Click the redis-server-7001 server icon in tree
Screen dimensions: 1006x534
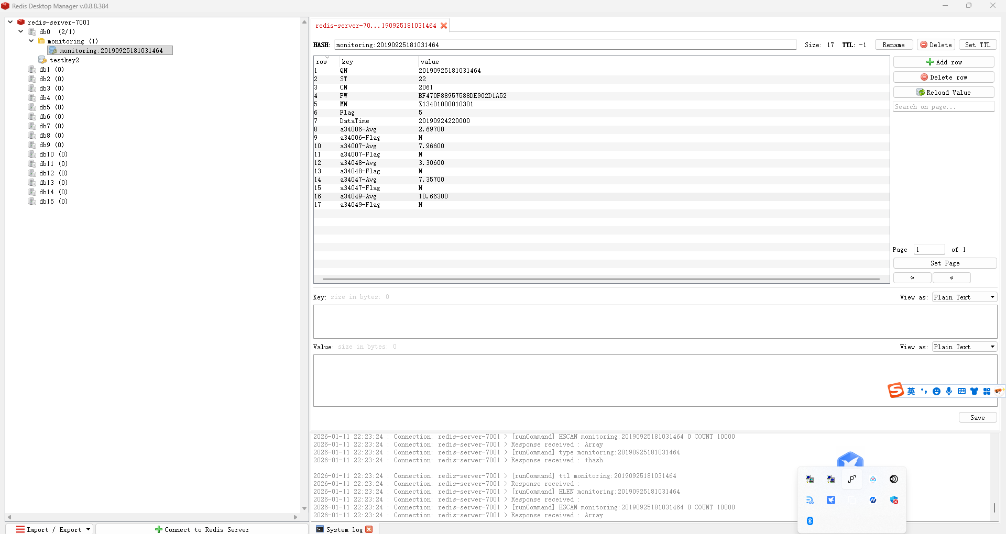(21, 23)
